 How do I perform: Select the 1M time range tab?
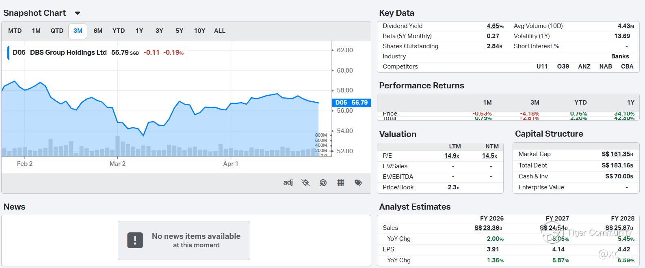36,31
